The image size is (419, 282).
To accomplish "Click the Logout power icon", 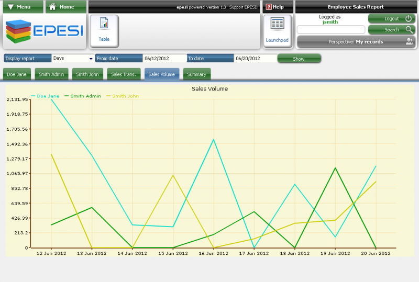I will (x=409, y=18).
